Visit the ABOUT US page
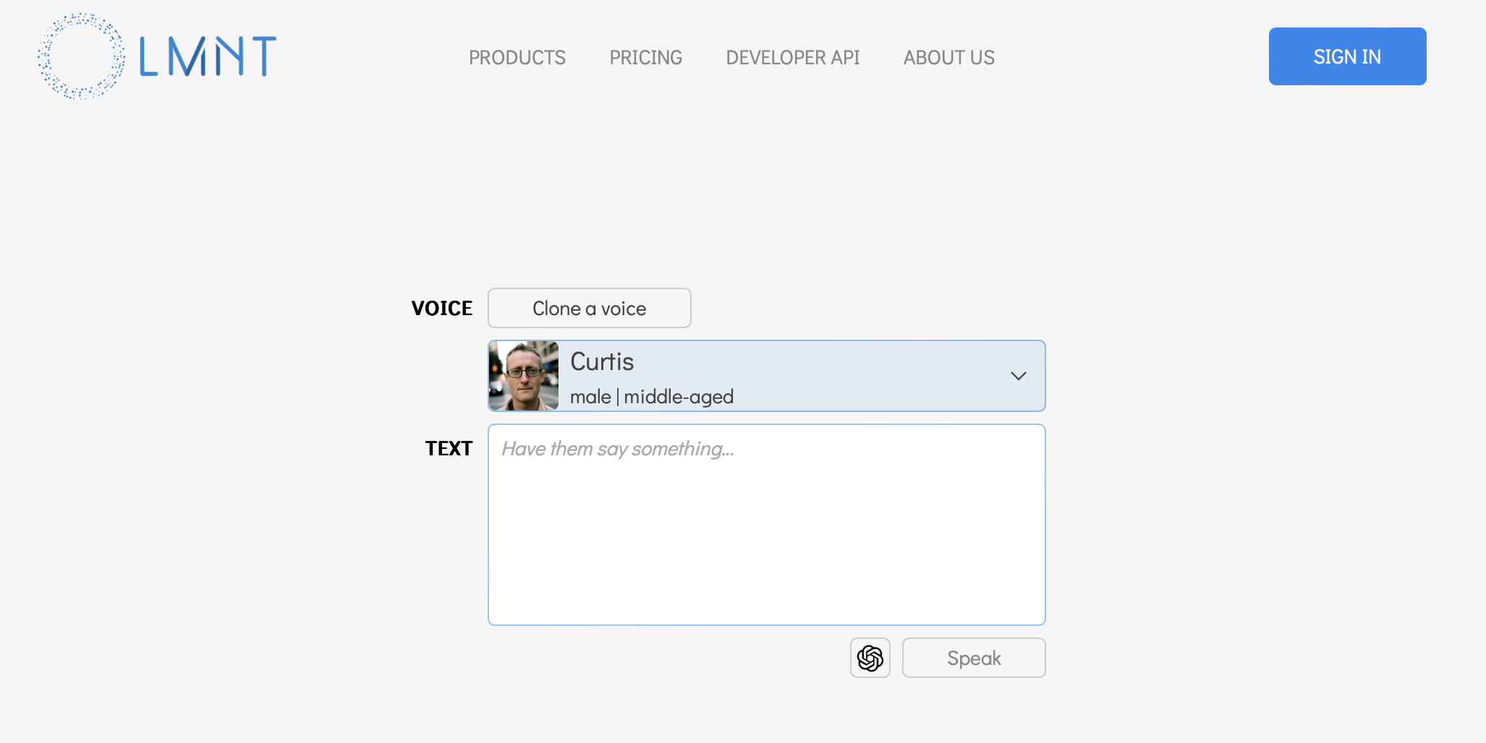This screenshot has width=1486, height=743. [x=949, y=57]
